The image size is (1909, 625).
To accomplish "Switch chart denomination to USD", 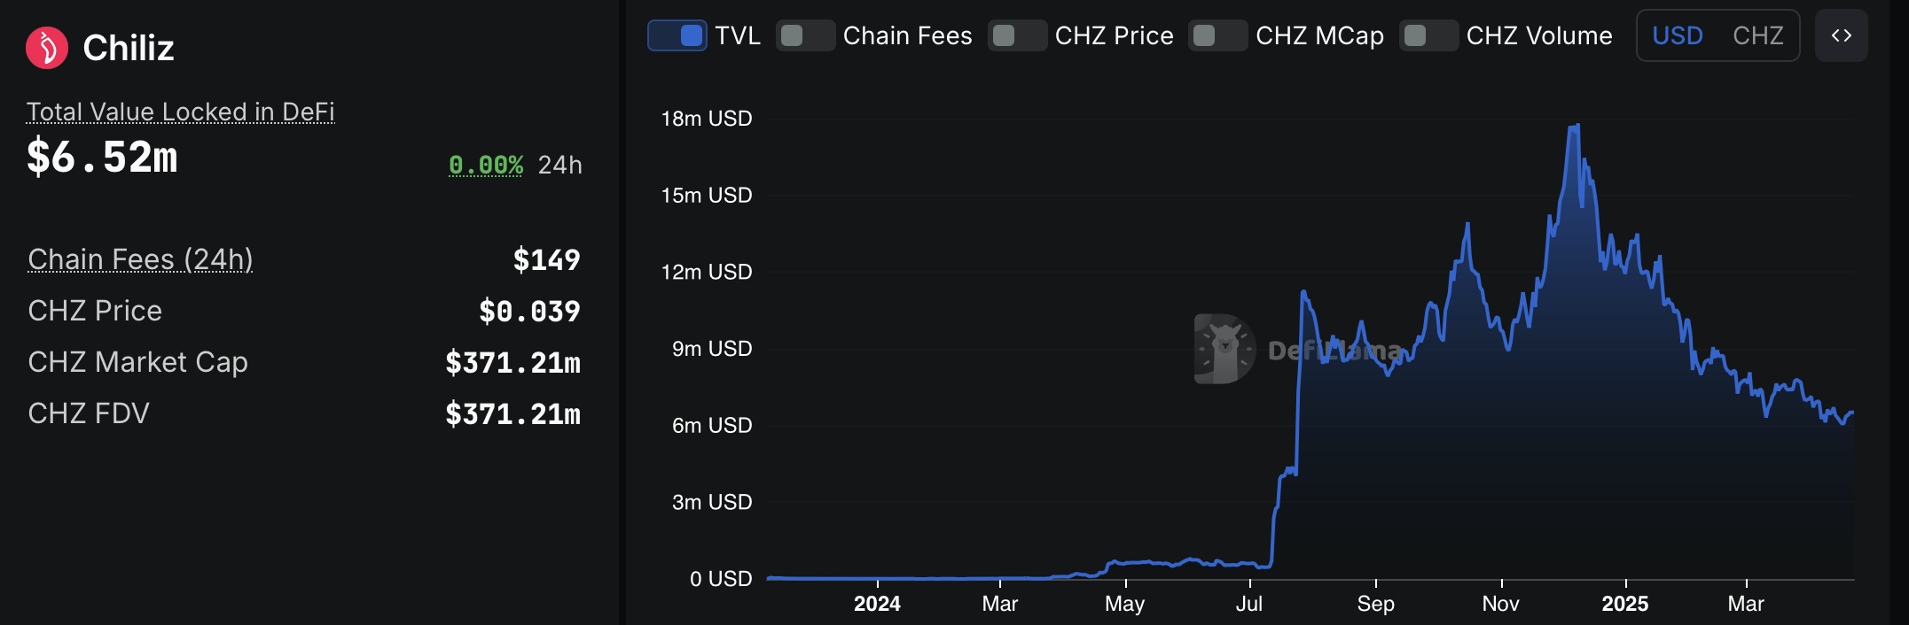I will click(x=1678, y=35).
